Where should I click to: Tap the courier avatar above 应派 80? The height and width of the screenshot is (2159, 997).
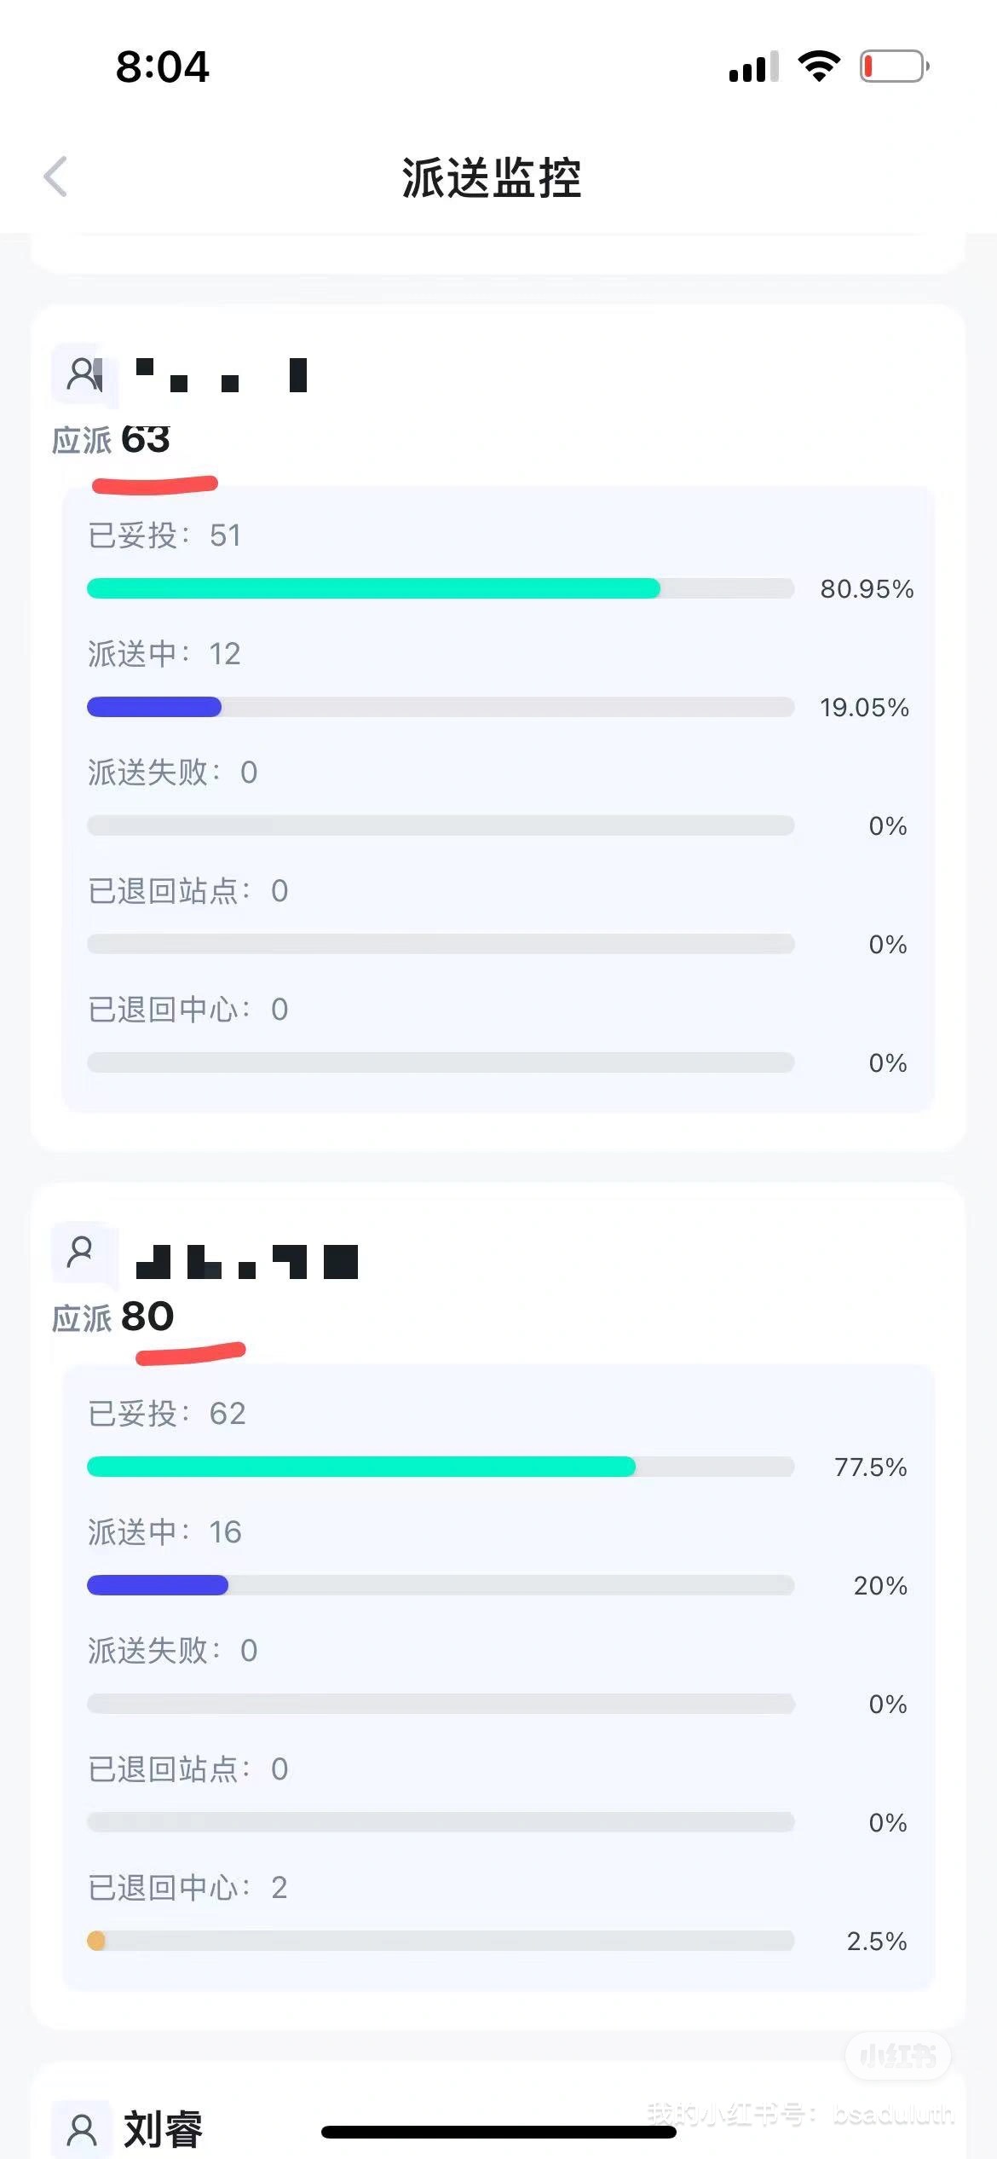pyautogui.click(x=82, y=1252)
